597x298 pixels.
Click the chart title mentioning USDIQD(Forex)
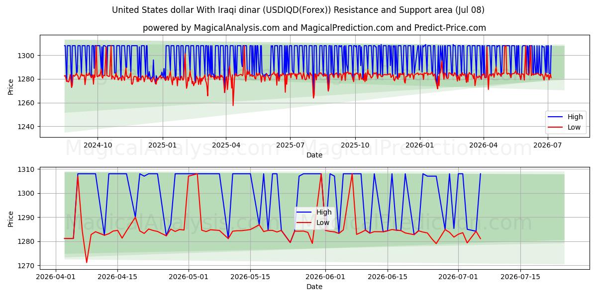298,10
